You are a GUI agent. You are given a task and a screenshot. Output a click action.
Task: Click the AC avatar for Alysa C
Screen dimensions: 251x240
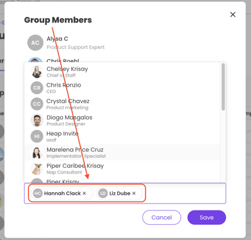35,43
